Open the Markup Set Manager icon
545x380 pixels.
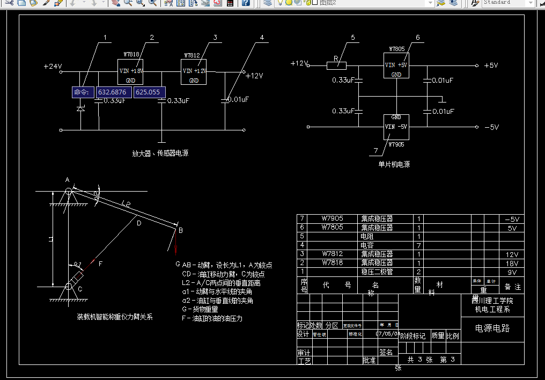[218, 3]
